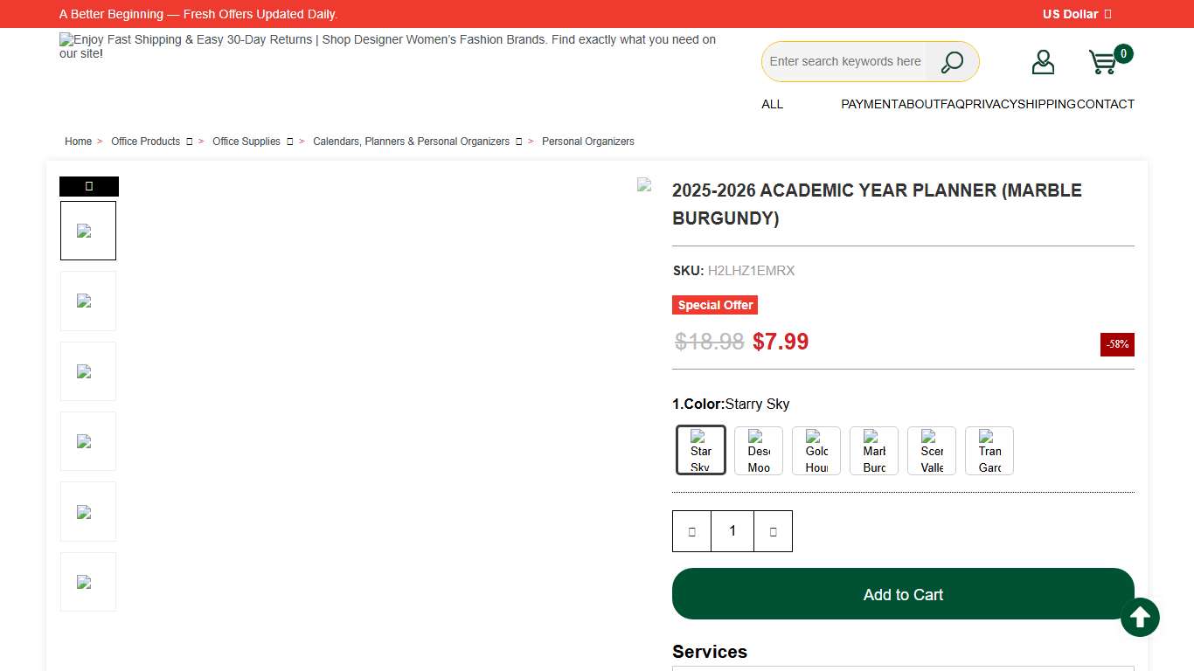This screenshot has height=671, width=1194.
Task: Pick the Marble Burgundy color swatch
Action: tap(874, 451)
